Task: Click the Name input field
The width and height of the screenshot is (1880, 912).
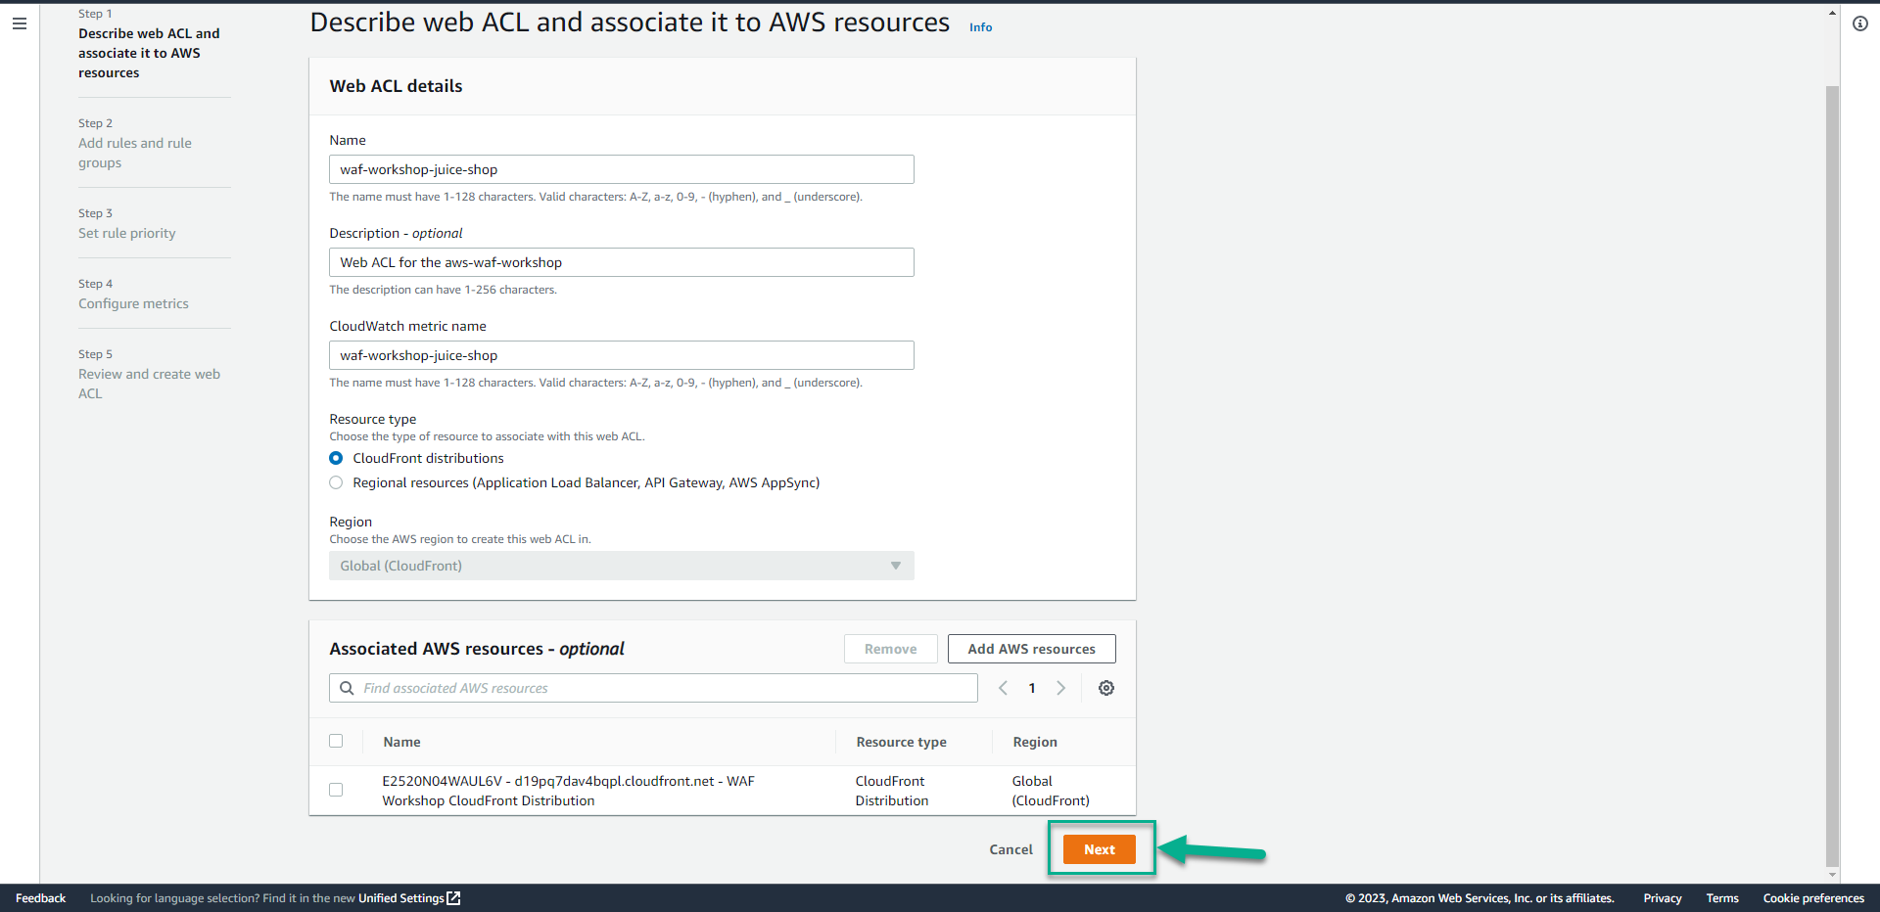Action: coord(621,168)
